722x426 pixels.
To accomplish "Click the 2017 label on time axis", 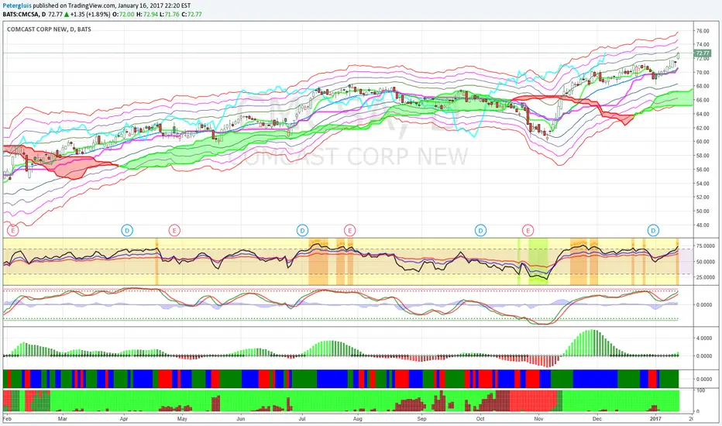I will pos(655,419).
